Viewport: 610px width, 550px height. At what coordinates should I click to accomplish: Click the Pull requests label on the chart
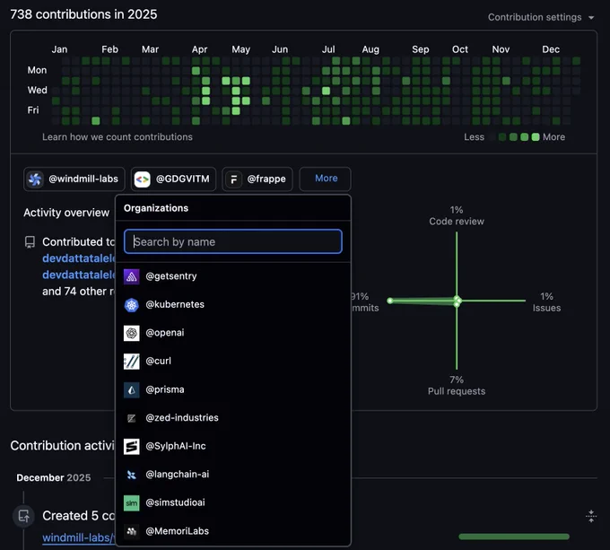457,391
